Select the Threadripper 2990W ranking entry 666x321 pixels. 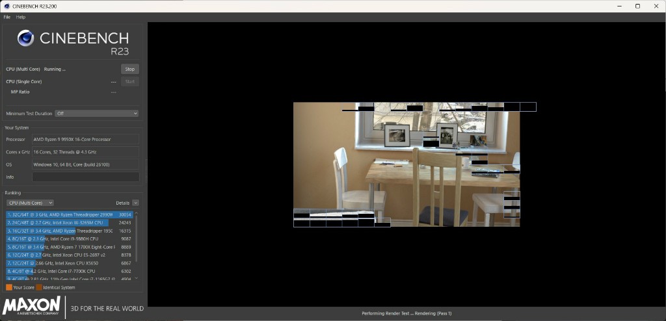coord(70,215)
